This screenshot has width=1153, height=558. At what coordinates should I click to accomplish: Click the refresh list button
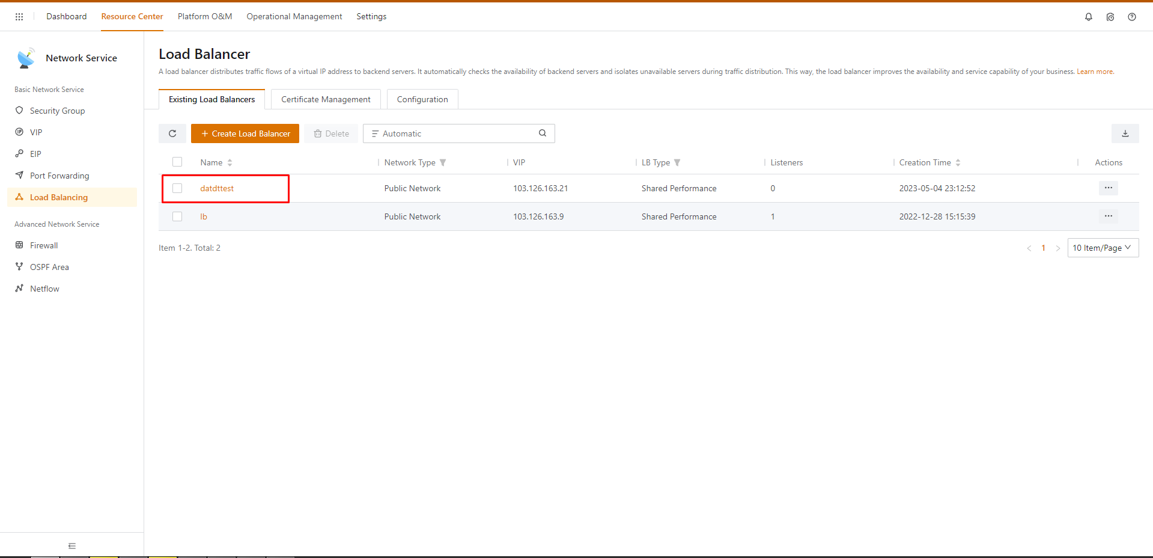pos(172,133)
